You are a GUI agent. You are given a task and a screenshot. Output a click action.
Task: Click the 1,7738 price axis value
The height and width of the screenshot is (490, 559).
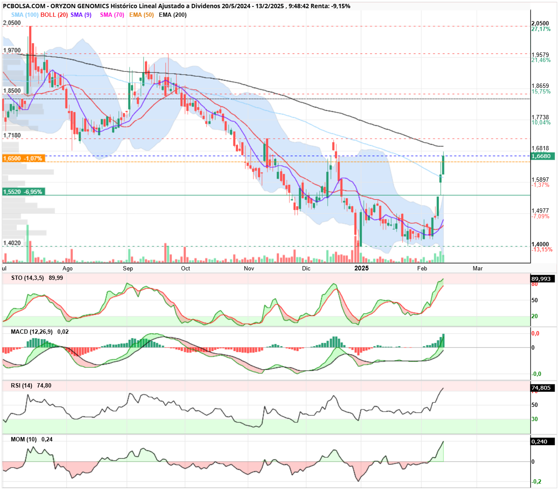pos(540,117)
